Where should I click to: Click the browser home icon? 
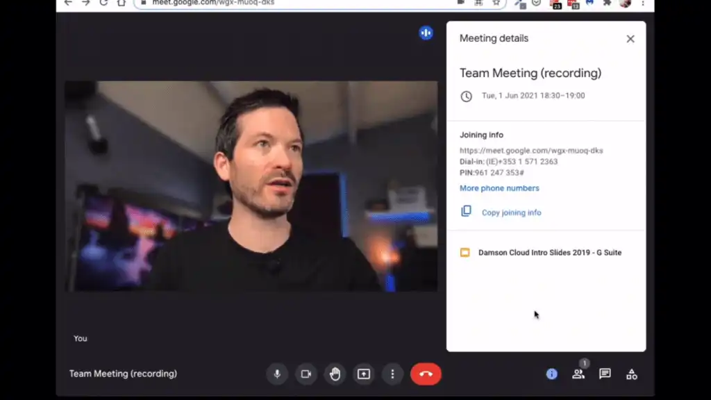(121, 3)
